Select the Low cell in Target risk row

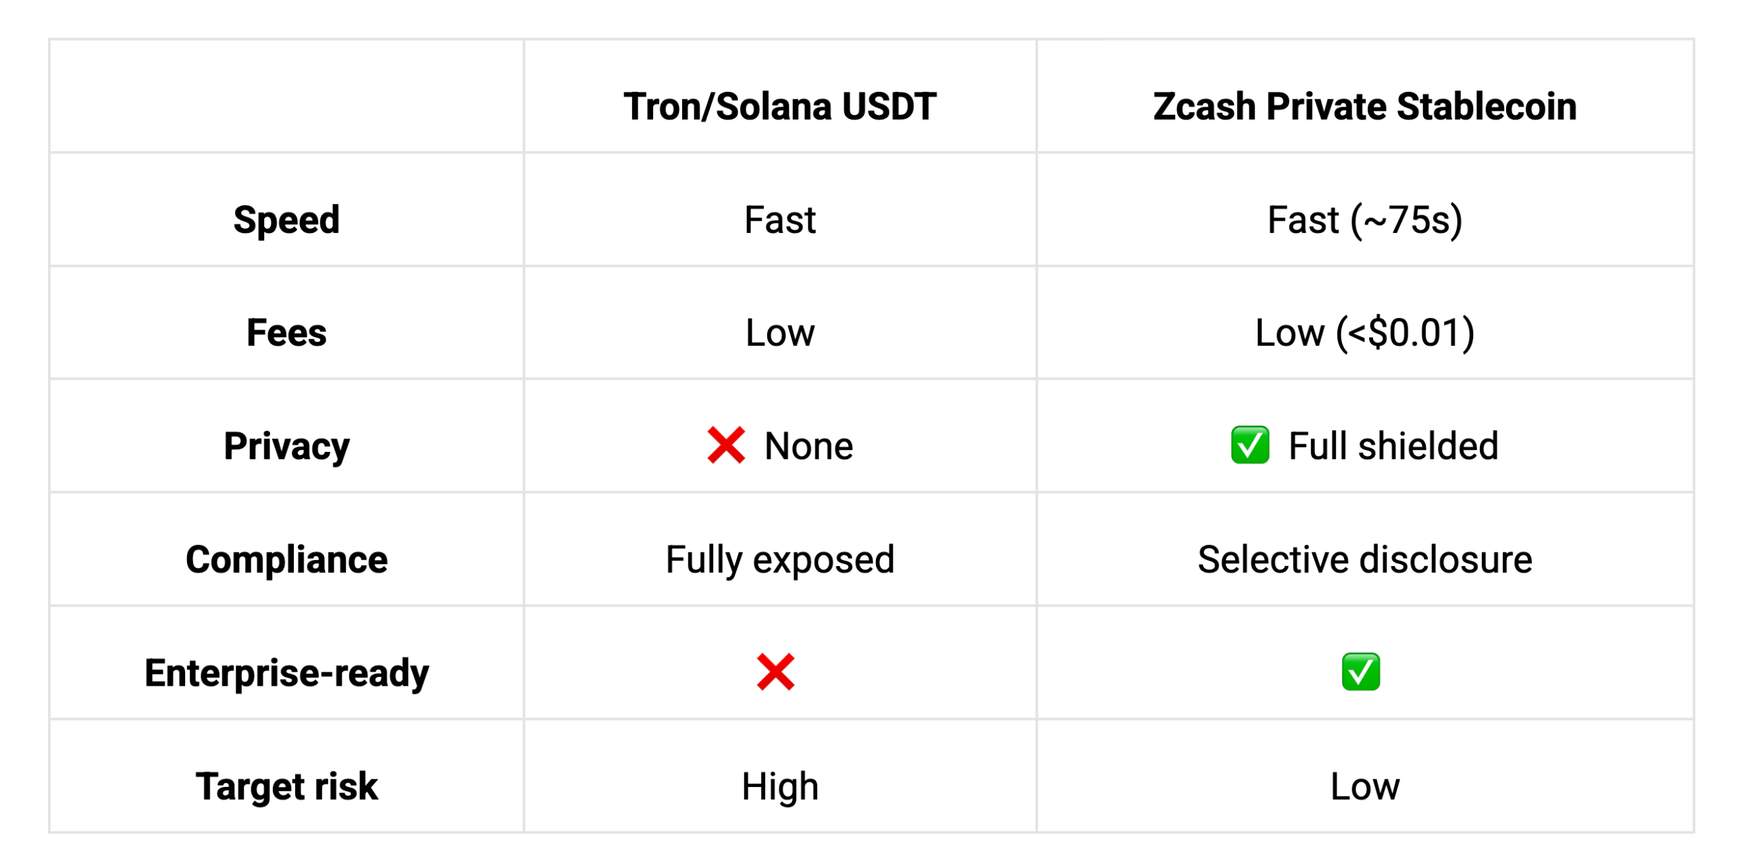(x=1364, y=786)
